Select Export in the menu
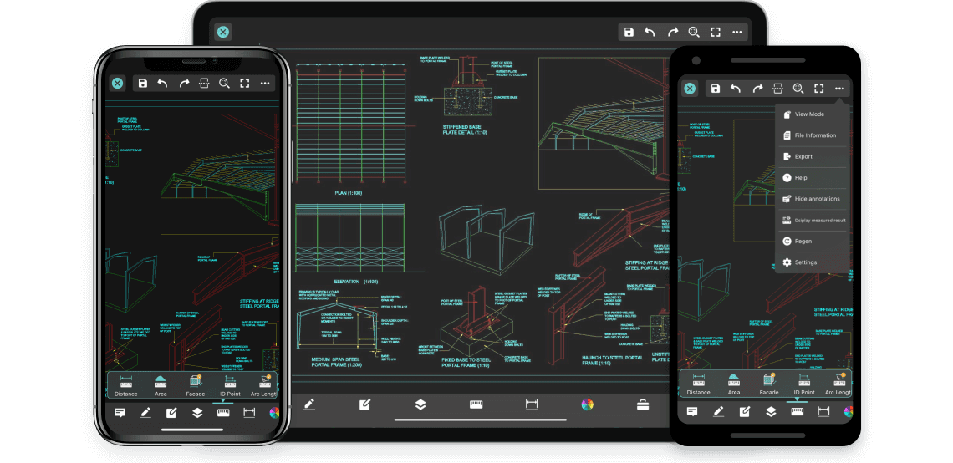 pyautogui.click(x=812, y=157)
